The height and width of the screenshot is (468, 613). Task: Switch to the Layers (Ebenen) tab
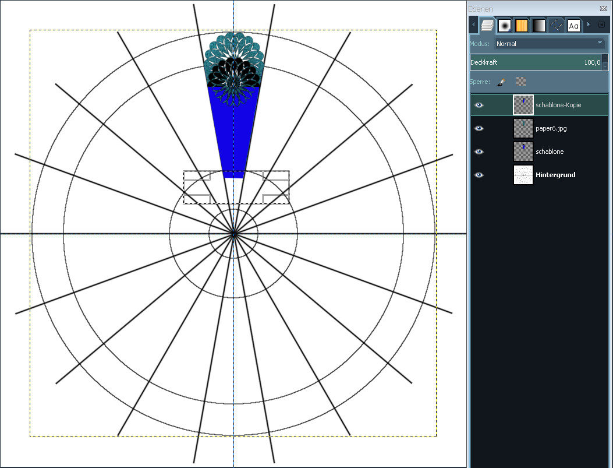coord(487,25)
